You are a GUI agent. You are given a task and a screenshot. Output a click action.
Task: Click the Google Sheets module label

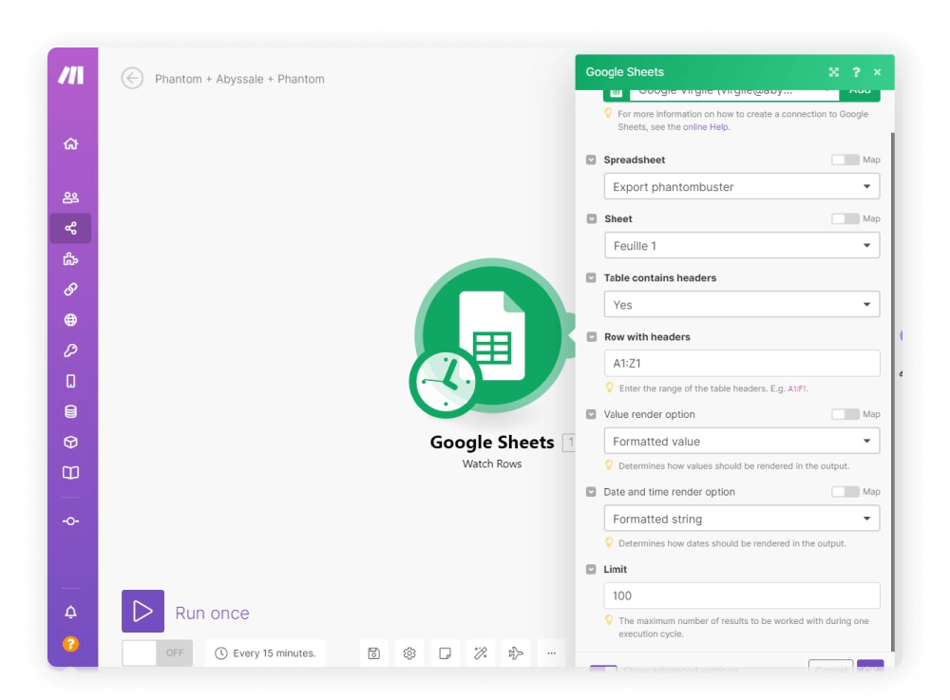(492, 443)
